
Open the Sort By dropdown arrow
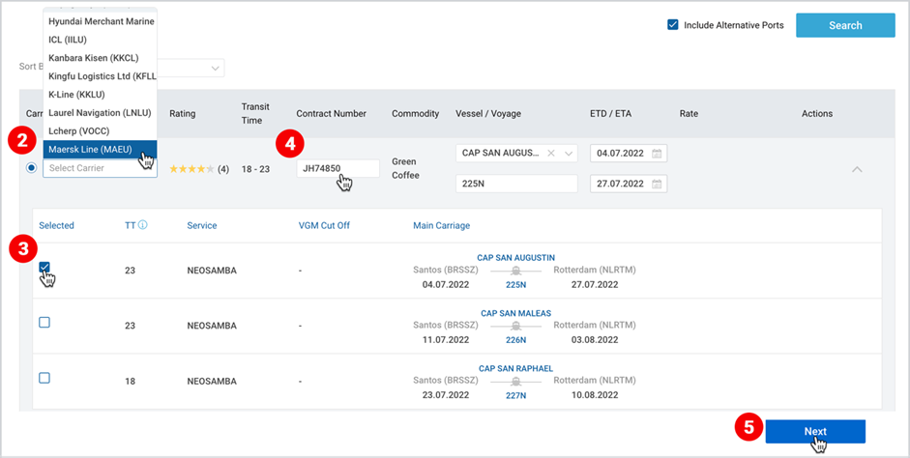tap(215, 69)
